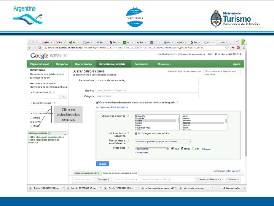Switch to Ideas de grupos de anuncios tab
The image size is (274, 206).
point(120,173)
